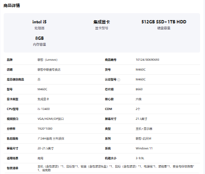The height and width of the screenshot is (174, 205).
Task: Click the 系列 value 联想-启天M
Action: [x=143, y=139]
